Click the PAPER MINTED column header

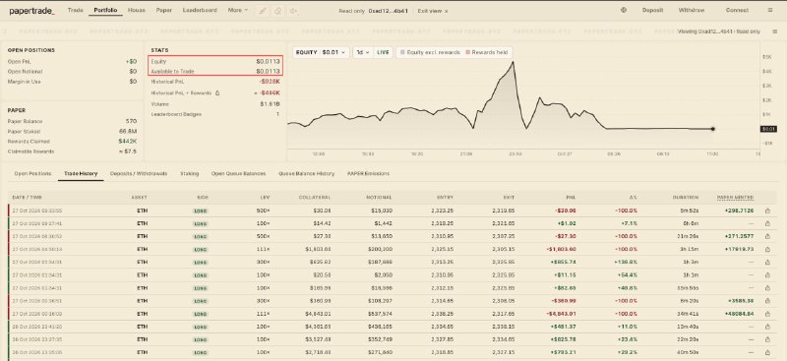point(735,198)
